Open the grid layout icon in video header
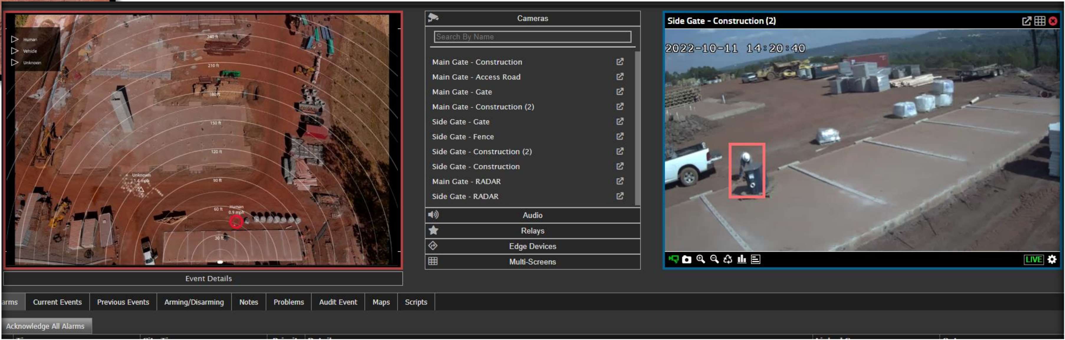The width and height of the screenshot is (1065, 340). tap(1040, 21)
